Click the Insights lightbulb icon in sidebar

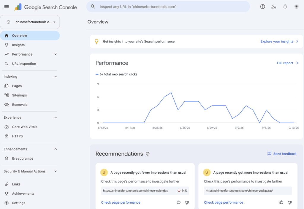point(7,45)
